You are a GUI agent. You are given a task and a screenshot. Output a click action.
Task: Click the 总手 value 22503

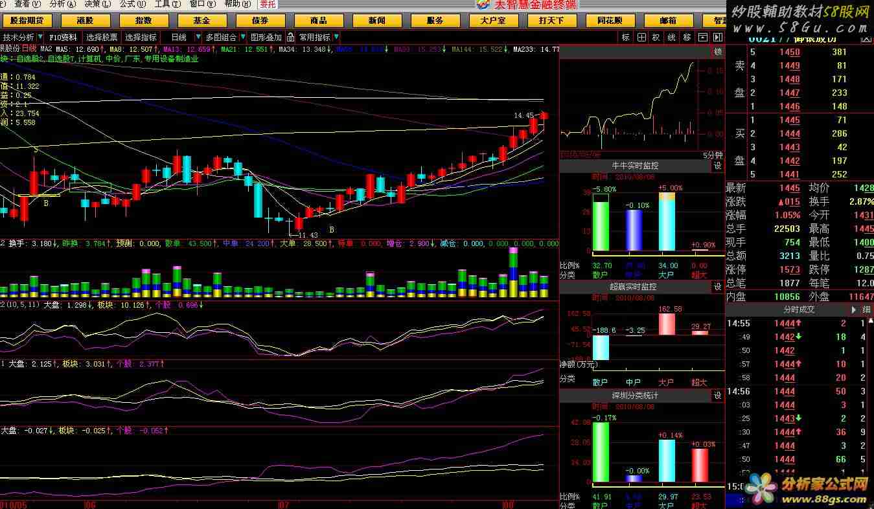click(787, 229)
